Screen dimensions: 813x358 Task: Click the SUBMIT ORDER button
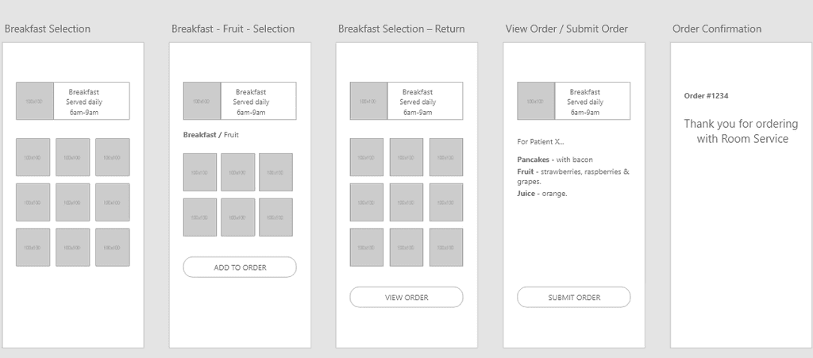[x=574, y=298]
